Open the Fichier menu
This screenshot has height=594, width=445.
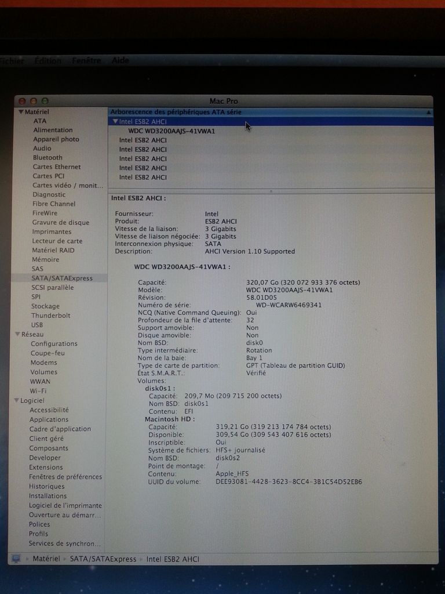[12, 60]
